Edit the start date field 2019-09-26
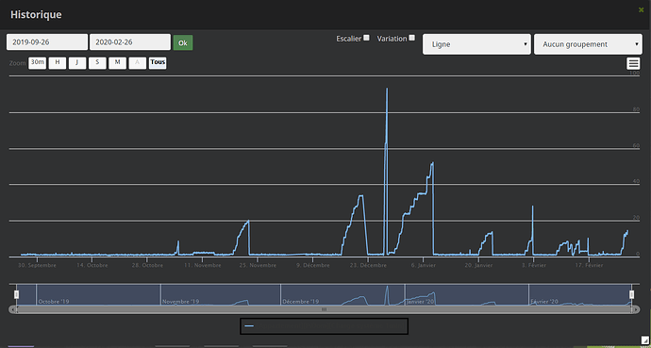 coord(47,41)
